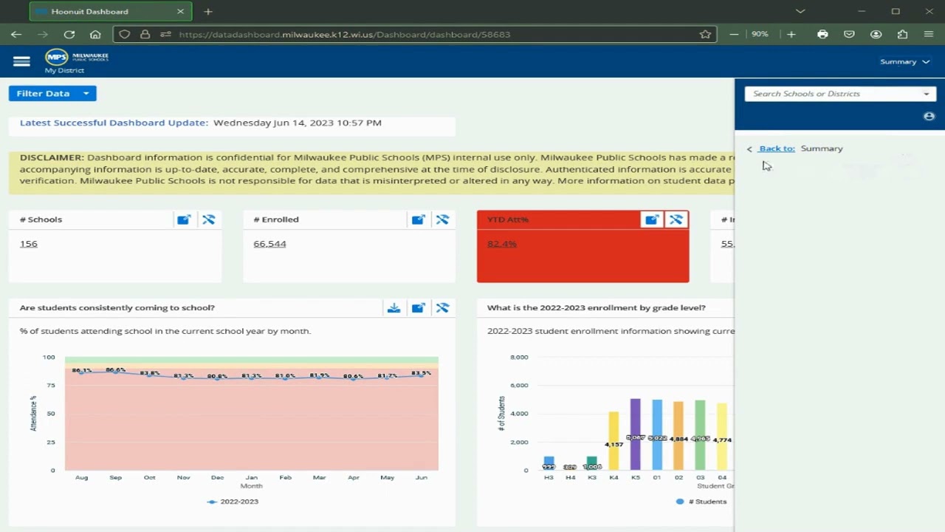Click the tracking protection shield icon
Image resolution: width=945 pixels, height=532 pixels.
124,35
